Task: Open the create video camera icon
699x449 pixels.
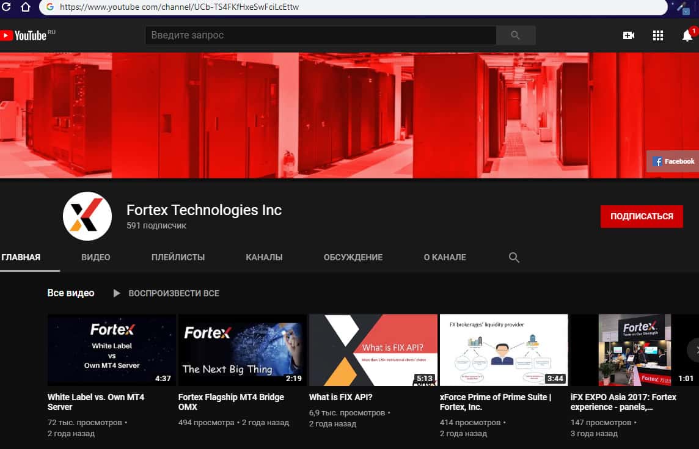Action: [x=628, y=35]
